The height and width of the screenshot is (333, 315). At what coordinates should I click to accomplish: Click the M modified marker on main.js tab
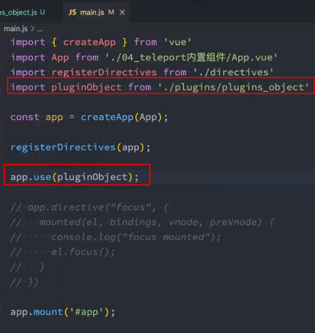(111, 12)
